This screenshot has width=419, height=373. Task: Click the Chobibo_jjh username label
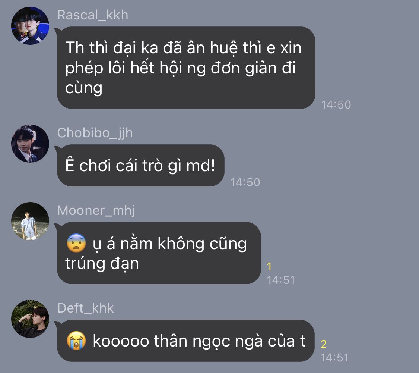[95, 133]
